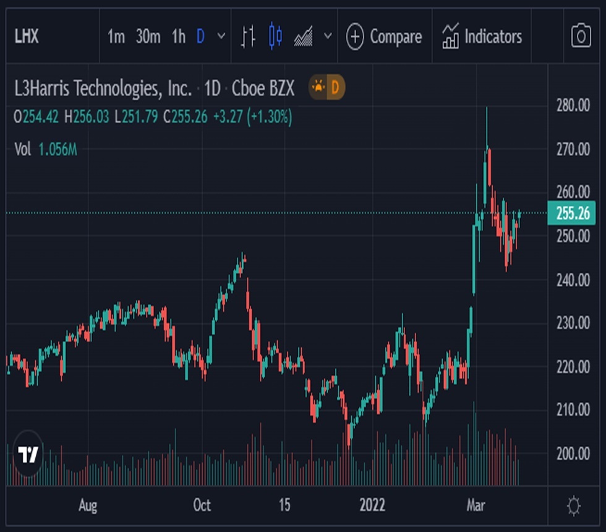Select the 1h timeframe

(179, 36)
